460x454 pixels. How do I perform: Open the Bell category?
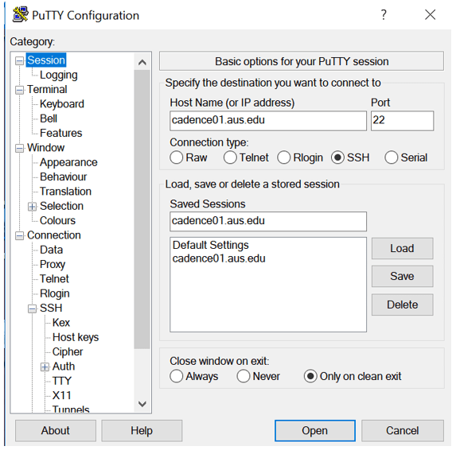click(x=49, y=118)
